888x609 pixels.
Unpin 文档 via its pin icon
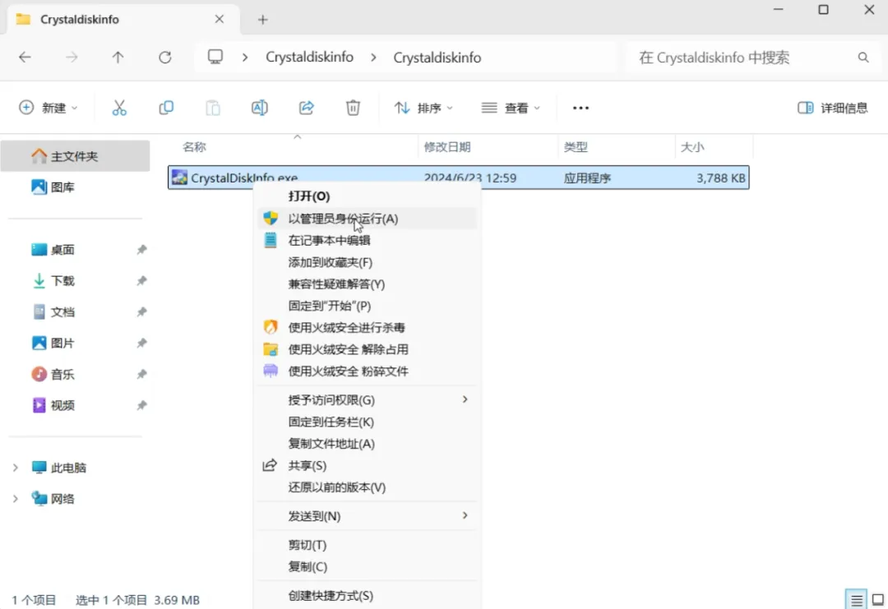[x=141, y=311]
